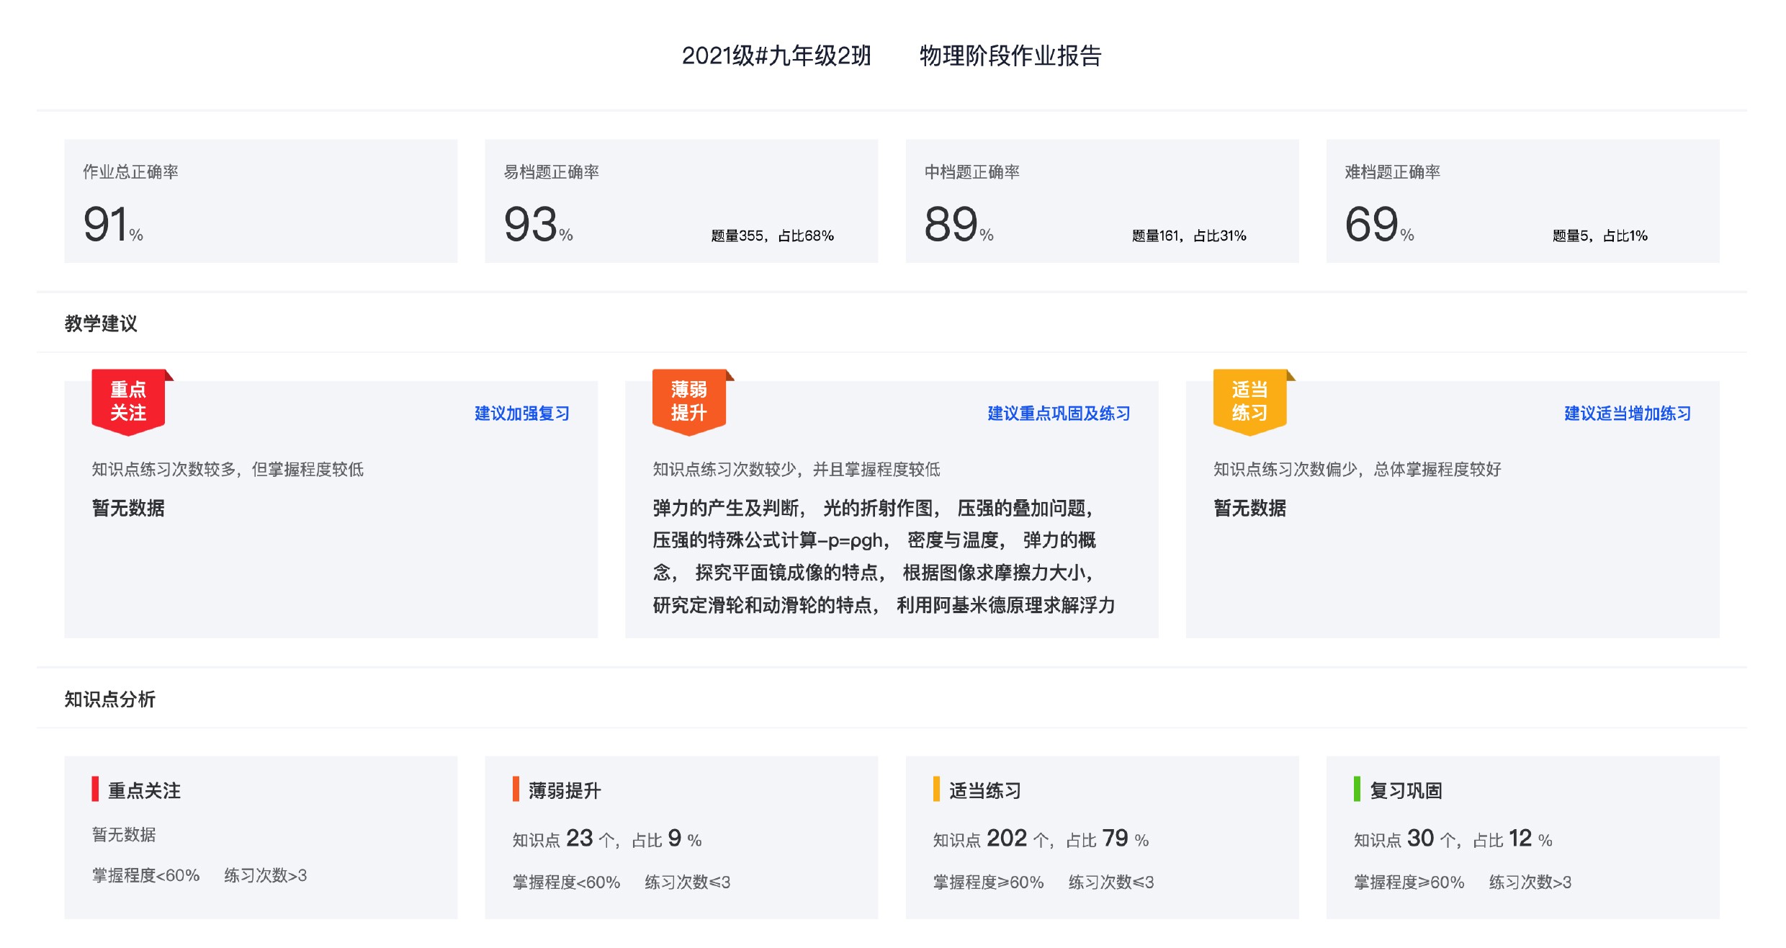Click the green bar beside 复习巩固 heading
The image size is (1786, 948).
click(1357, 789)
